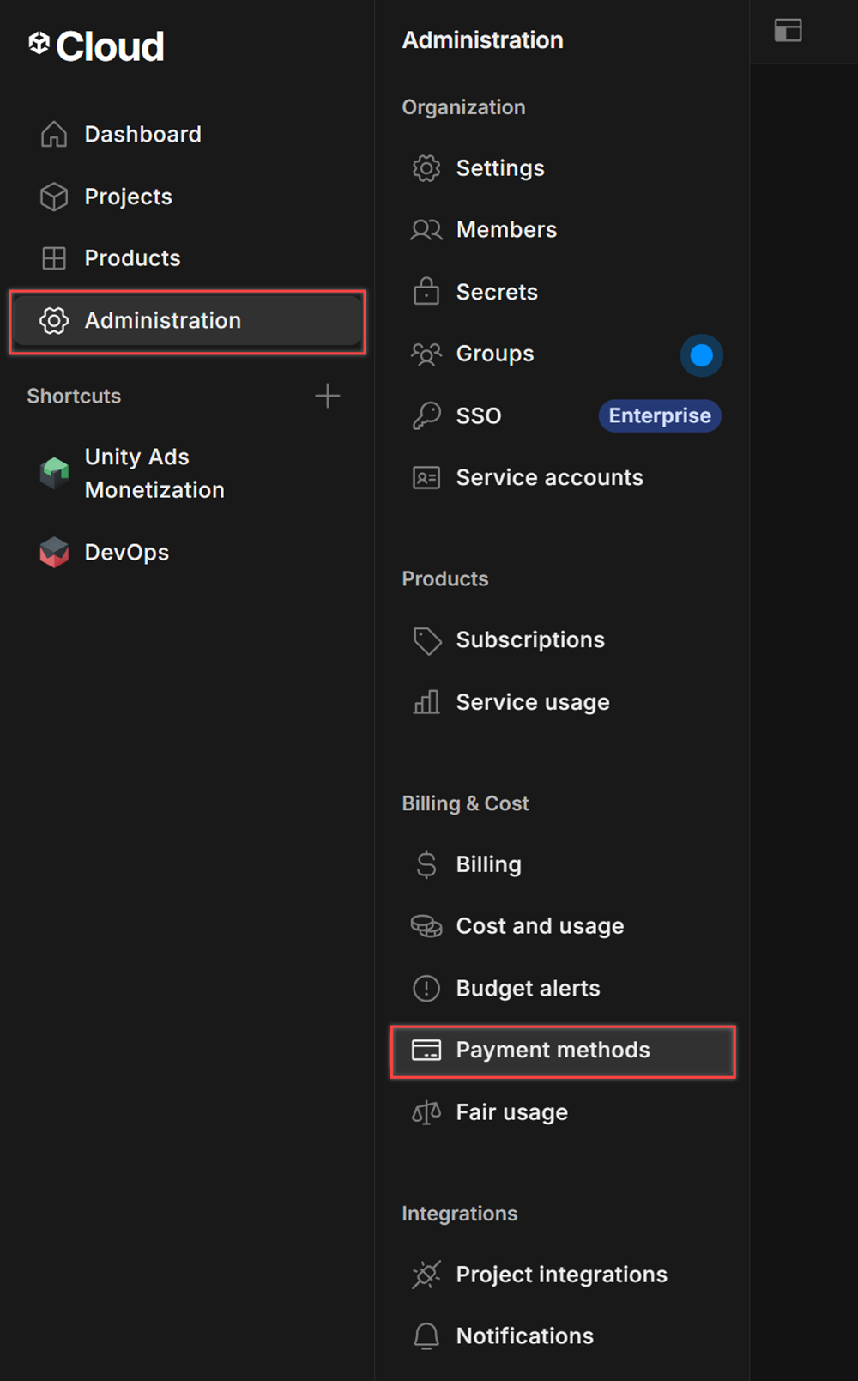Click the Fair usage scales icon
The height and width of the screenshot is (1381, 858).
pos(426,1112)
